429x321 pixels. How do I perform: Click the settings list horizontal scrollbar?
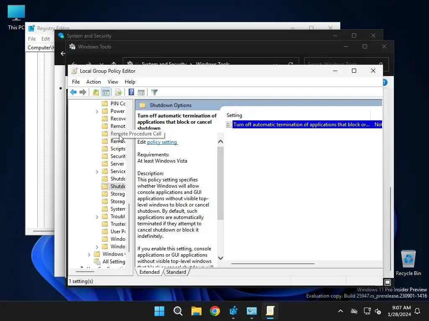pyautogui.click(x=273, y=264)
